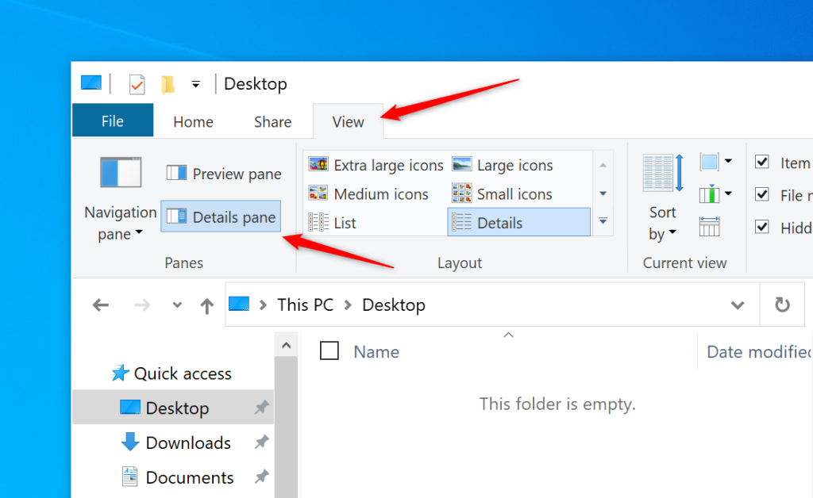813x498 pixels.
Task: Switch to List layout view
Action: click(x=333, y=223)
